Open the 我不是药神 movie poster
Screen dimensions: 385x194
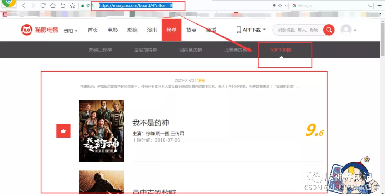101,131
